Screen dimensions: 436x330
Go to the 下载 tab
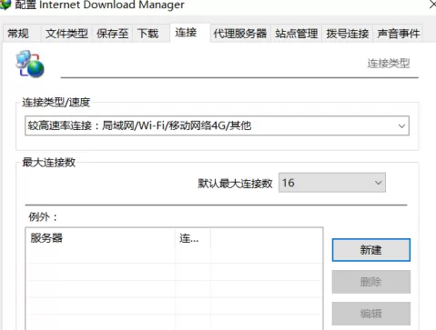coord(147,34)
